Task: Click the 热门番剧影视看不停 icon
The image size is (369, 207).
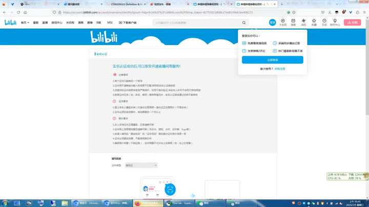Action: 275,51
